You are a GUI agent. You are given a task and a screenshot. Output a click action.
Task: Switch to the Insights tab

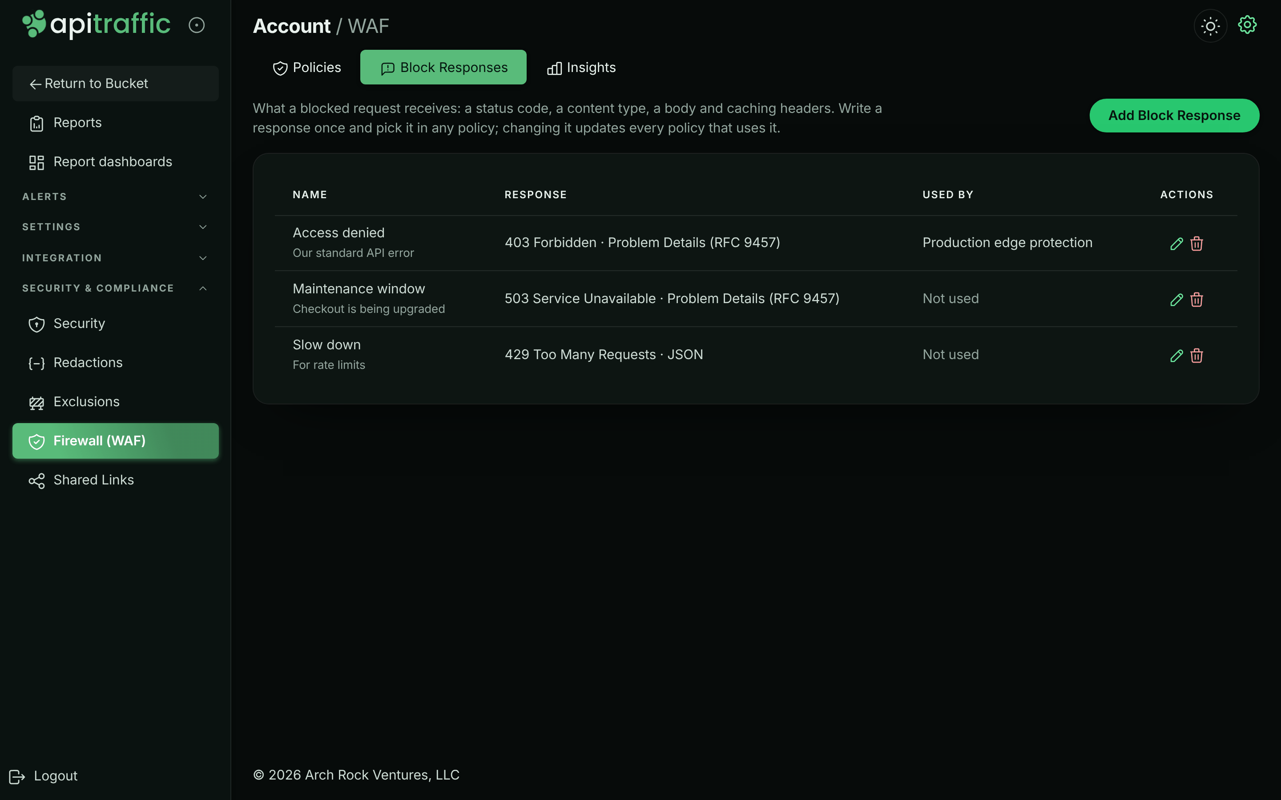coord(581,68)
